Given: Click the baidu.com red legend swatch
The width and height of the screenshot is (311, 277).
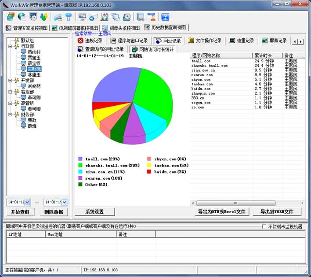Looking at the screenshot, I should click(x=149, y=172).
